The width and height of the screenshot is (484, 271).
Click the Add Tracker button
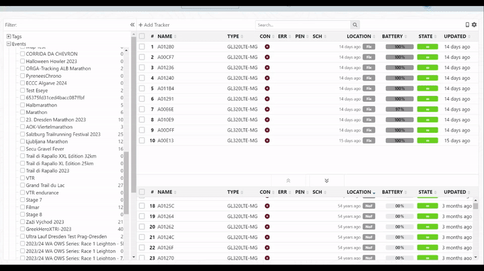coord(154,25)
